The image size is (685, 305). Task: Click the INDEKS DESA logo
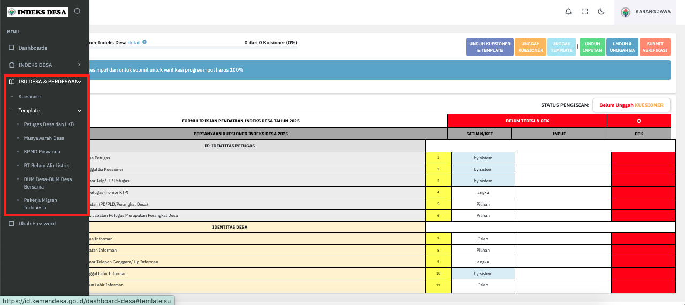[x=37, y=12]
